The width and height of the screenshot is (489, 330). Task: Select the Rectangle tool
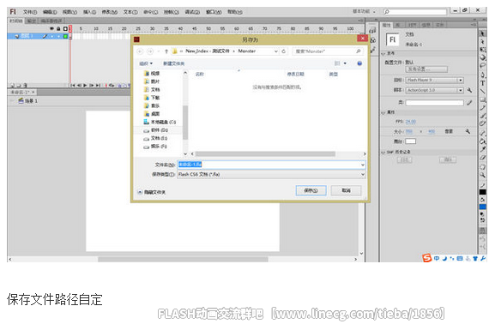pos(482,99)
